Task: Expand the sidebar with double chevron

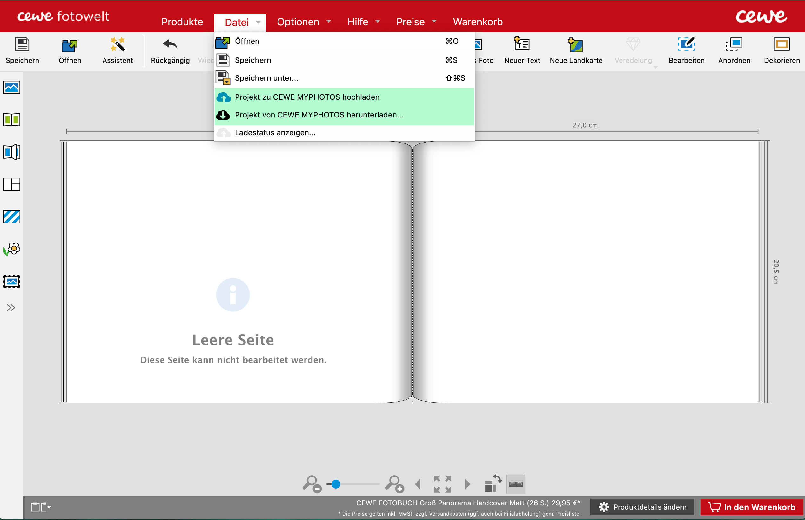Action: pyautogui.click(x=11, y=308)
